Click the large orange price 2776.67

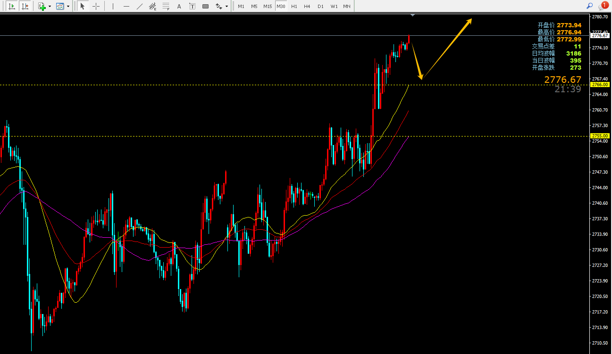click(x=563, y=80)
